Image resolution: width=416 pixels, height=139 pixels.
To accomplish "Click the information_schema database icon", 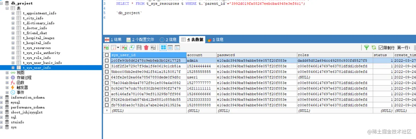I will 7,97.
